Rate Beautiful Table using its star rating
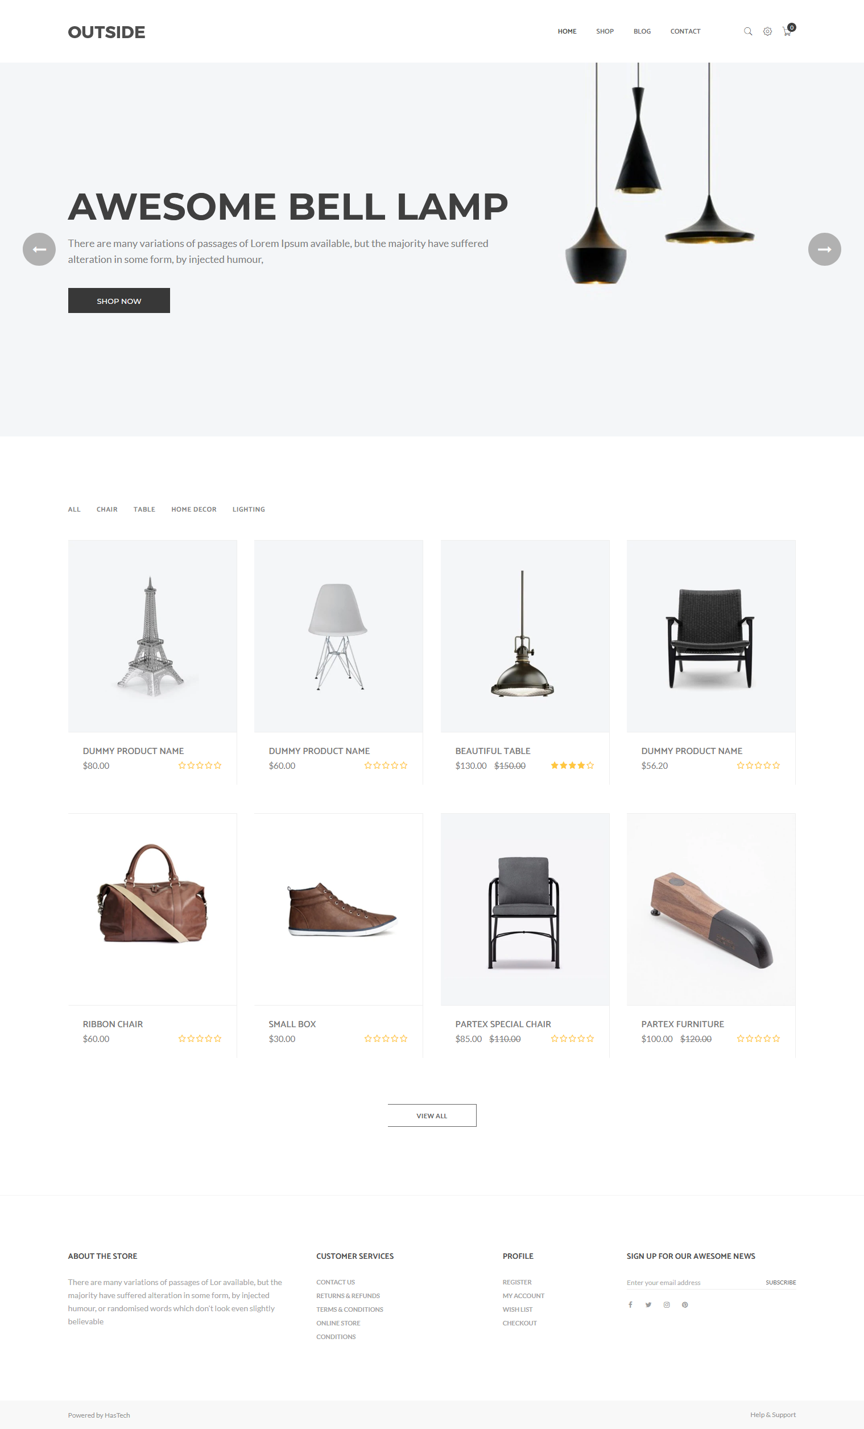Image resolution: width=864 pixels, height=1429 pixels. pyautogui.click(x=573, y=765)
